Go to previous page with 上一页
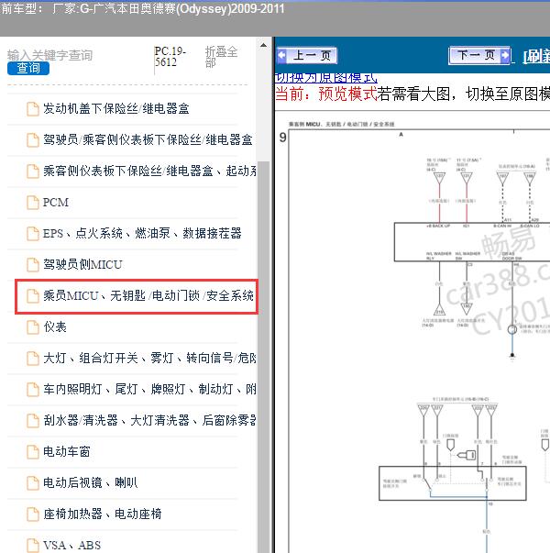This screenshot has width=550, height=553. (x=307, y=55)
